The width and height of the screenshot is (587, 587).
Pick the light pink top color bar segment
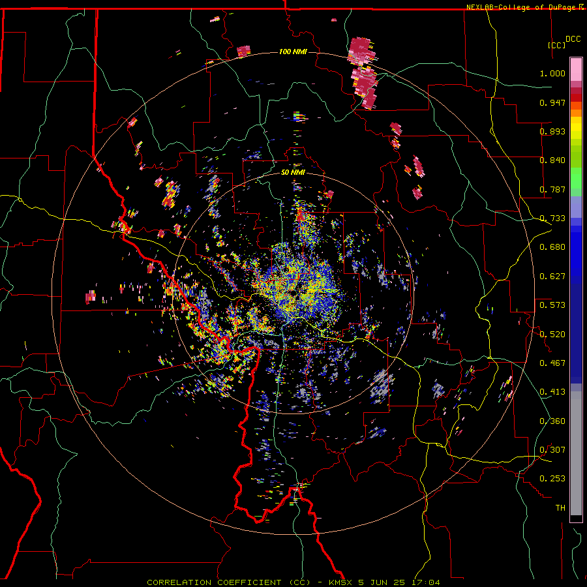point(576,69)
